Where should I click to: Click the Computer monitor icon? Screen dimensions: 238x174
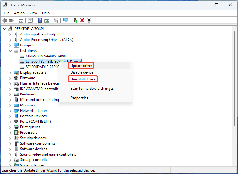tap(16, 45)
